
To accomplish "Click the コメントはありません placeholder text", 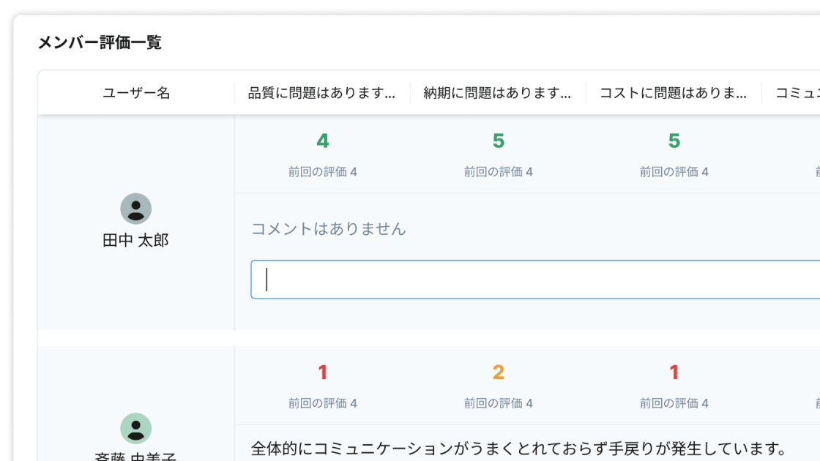I will [x=329, y=229].
